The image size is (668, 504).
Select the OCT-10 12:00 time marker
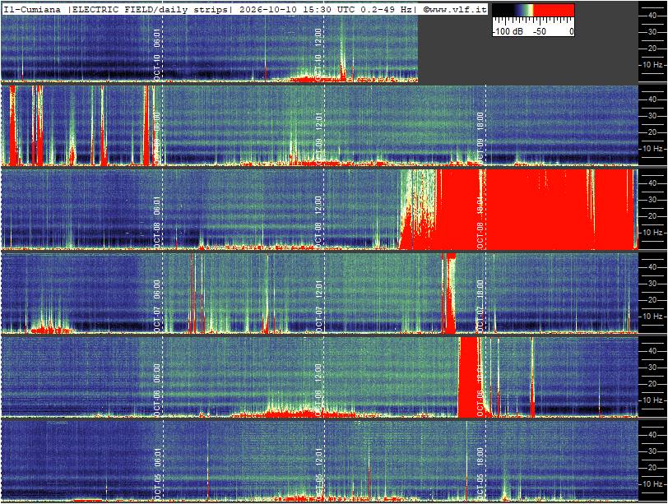tap(318, 54)
